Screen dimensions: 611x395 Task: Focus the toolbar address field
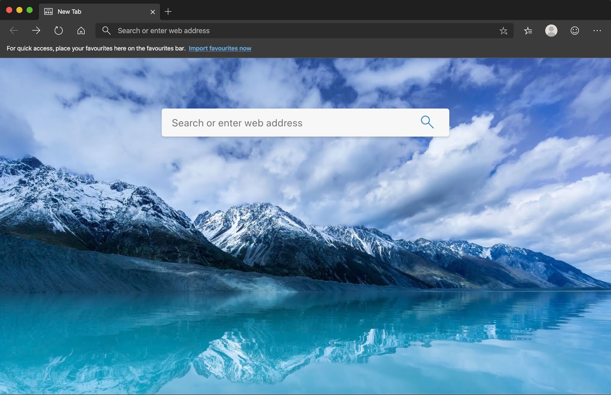[304, 31]
